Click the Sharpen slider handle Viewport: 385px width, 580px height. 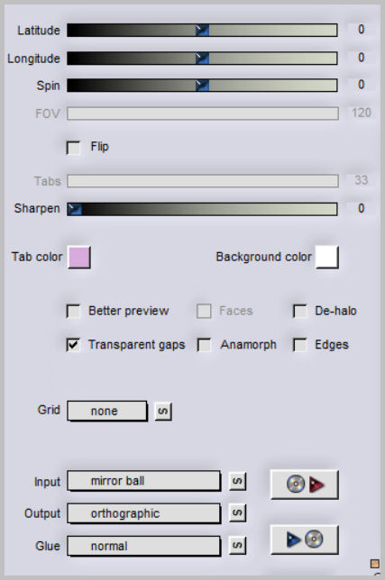coord(75,209)
